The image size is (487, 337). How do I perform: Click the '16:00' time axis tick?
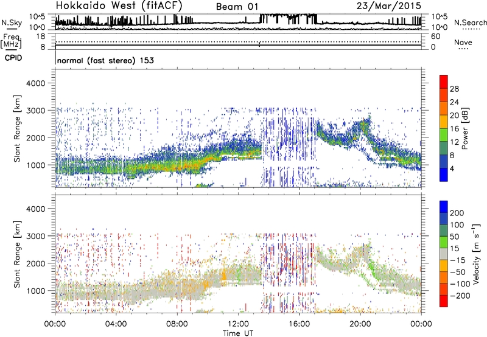(299, 324)
